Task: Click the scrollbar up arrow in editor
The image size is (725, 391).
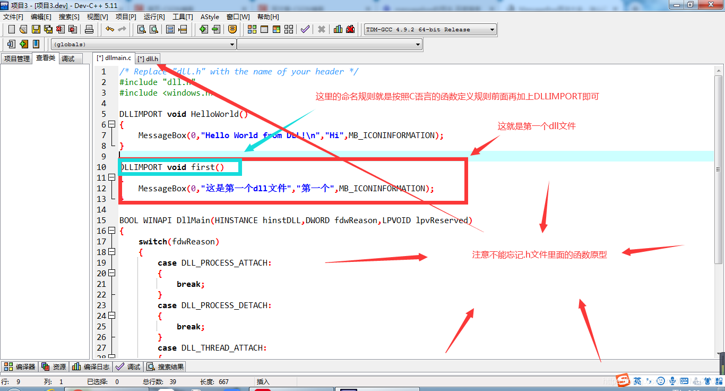Action: 719,71
